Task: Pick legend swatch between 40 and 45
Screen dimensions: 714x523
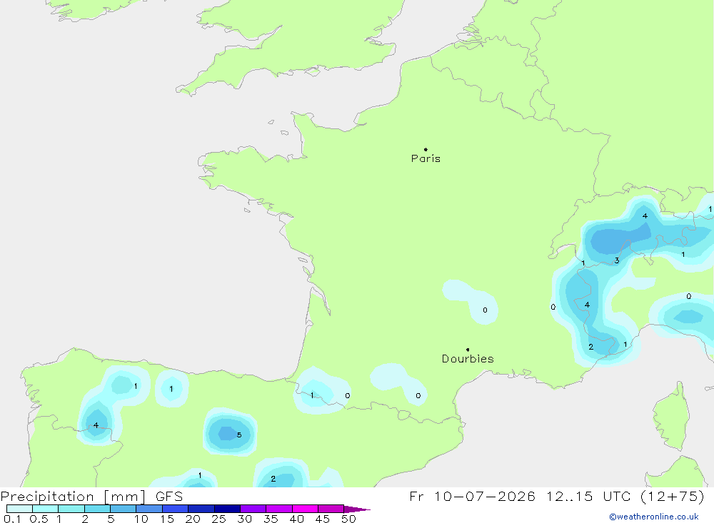Action: pos(305,509)
